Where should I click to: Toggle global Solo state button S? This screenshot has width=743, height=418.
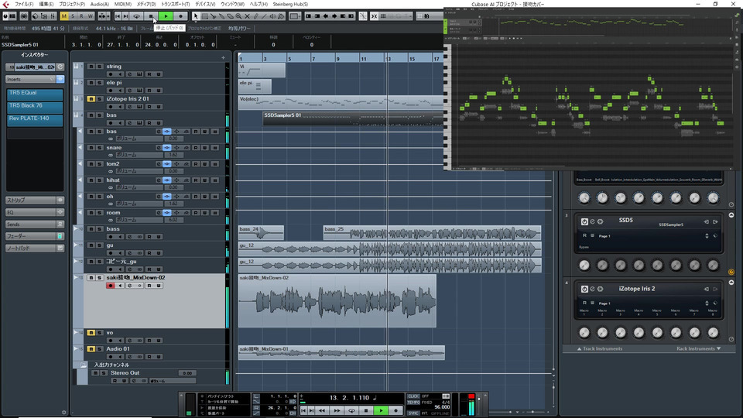coord(73,16)
